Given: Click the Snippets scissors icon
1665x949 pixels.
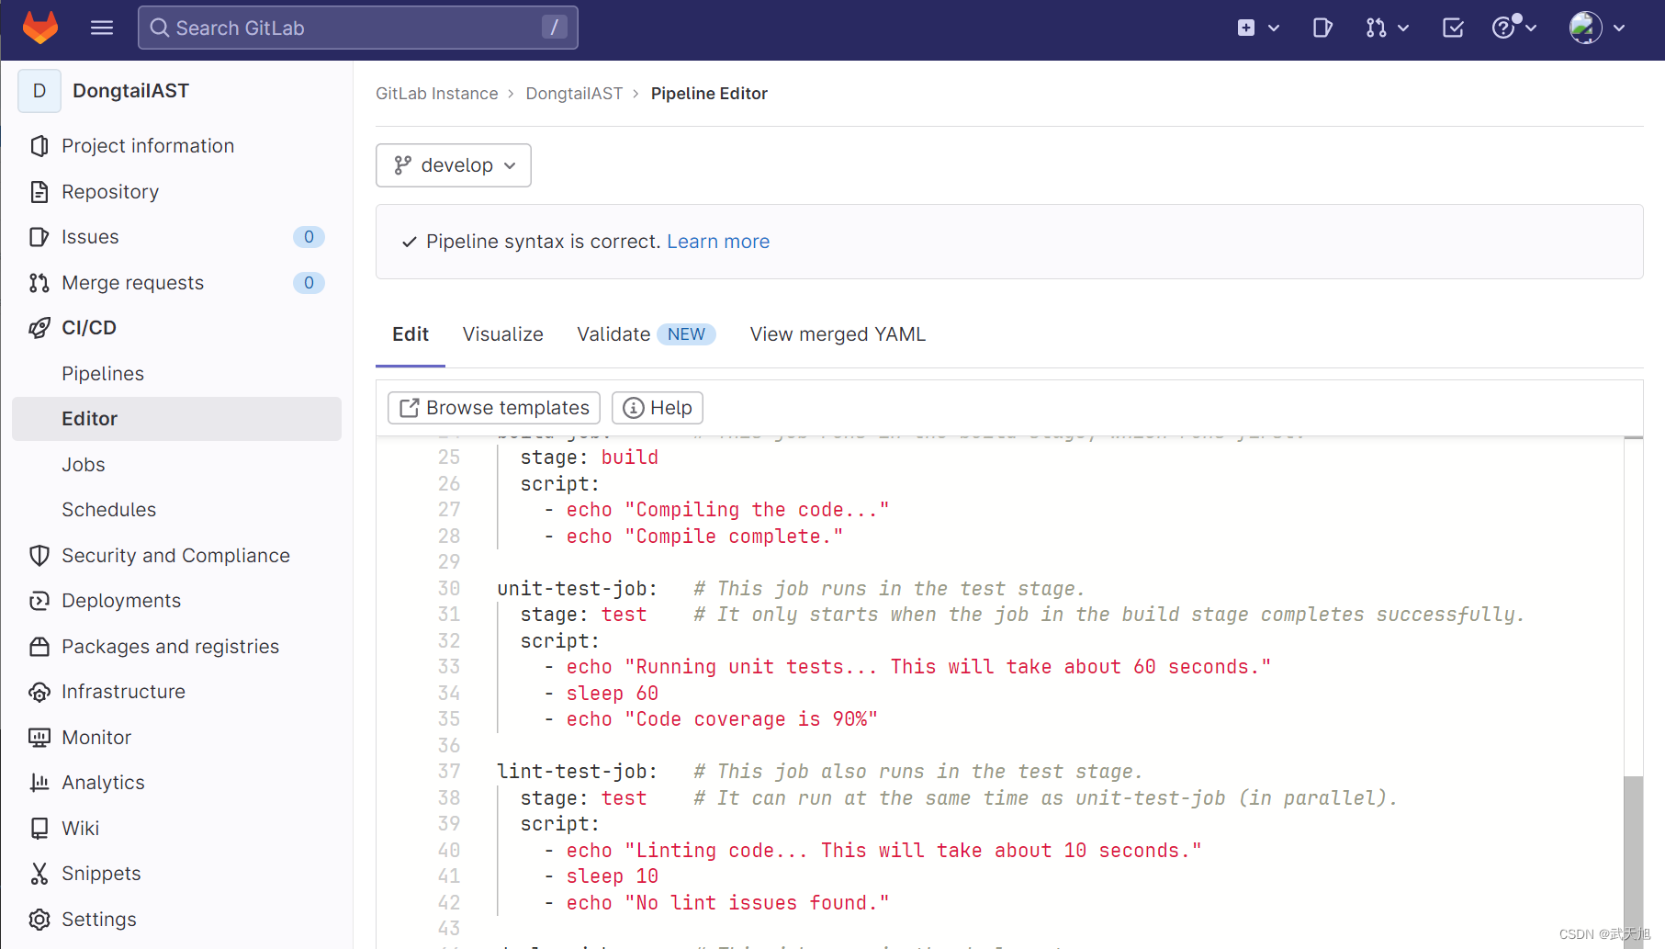Looking at the screenshot, I should point(39,874).
